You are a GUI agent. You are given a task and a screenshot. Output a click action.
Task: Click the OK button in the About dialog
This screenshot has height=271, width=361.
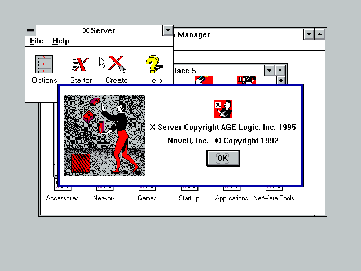point(223,158)
